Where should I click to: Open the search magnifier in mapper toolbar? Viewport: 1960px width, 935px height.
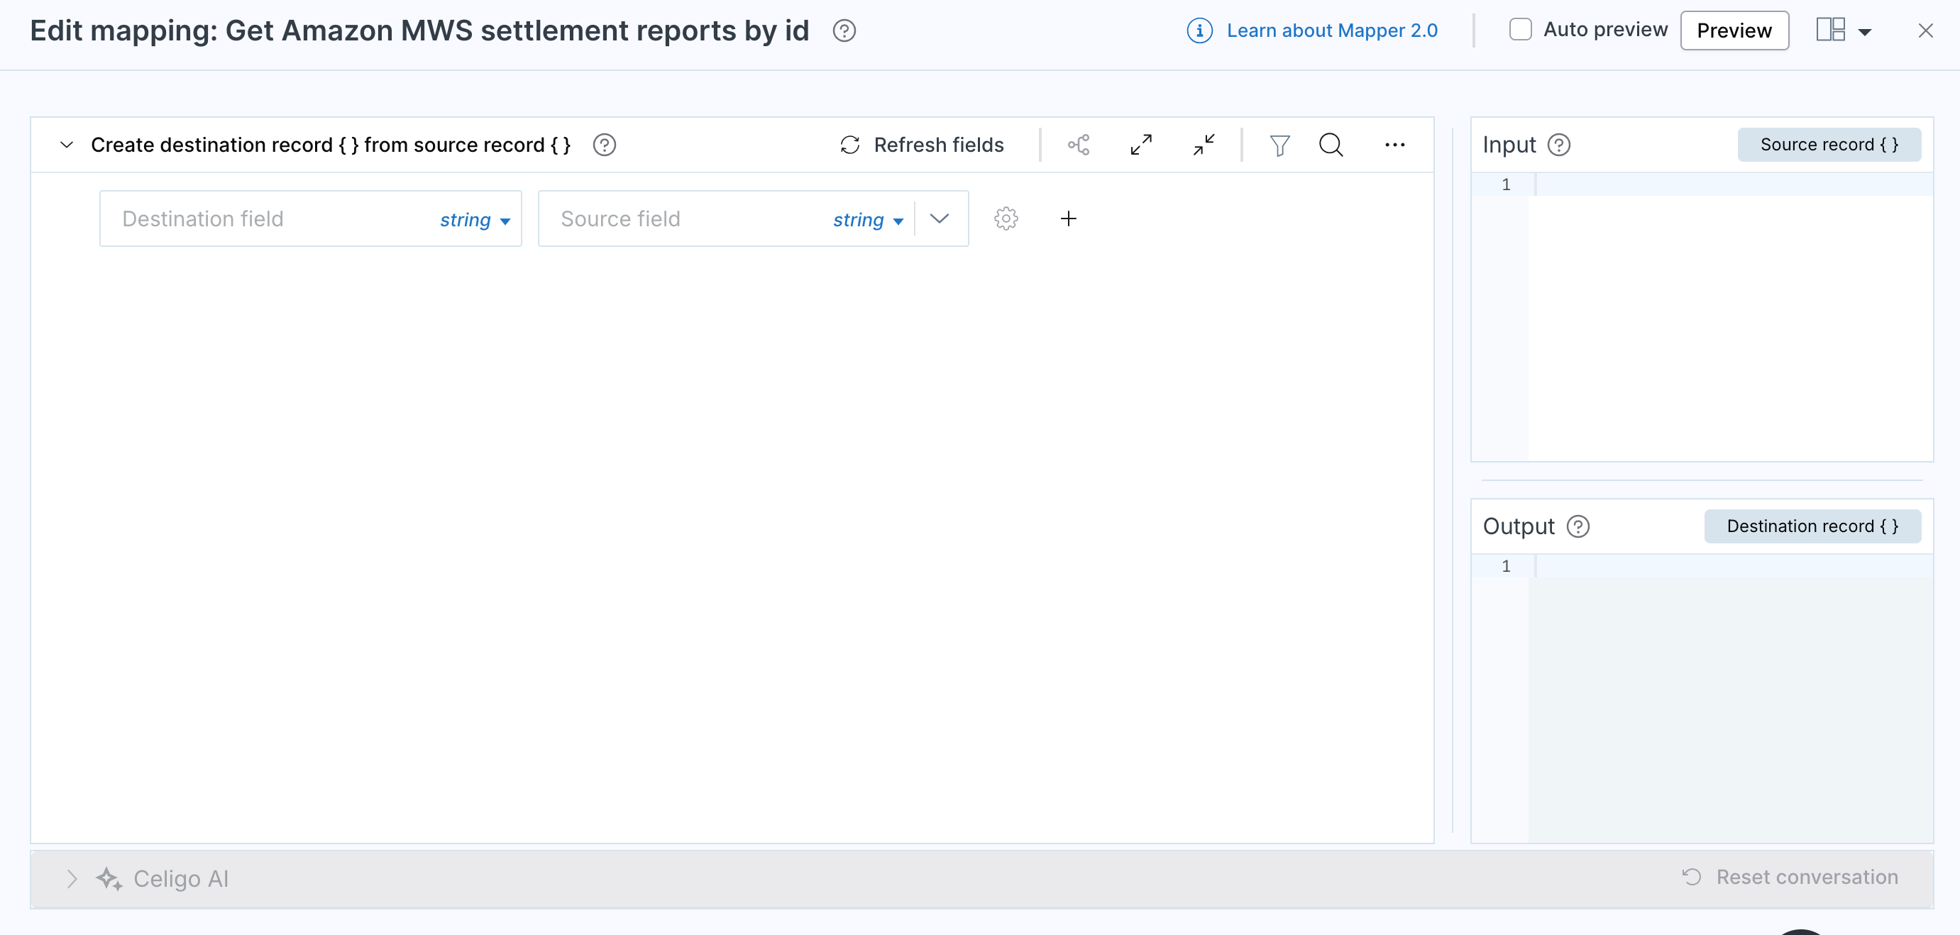click(x=1331, y=145)
